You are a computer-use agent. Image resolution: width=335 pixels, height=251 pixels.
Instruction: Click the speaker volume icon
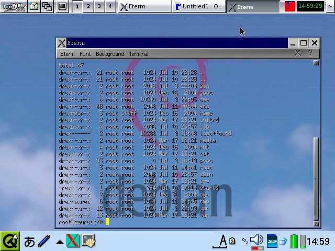256,241
